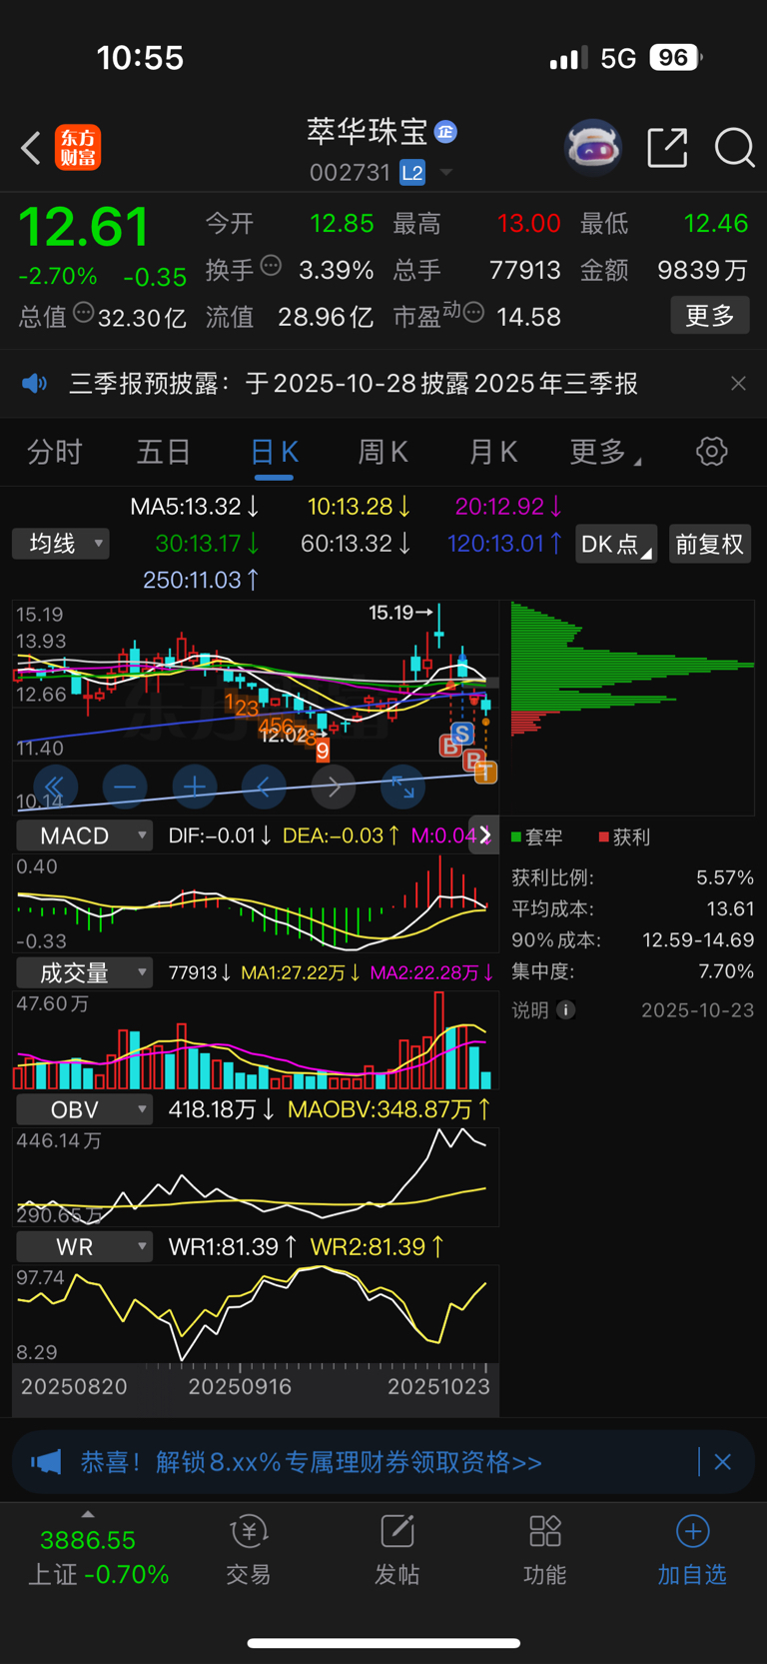Image resolution: width=768 pixels, height=1664 pixels.
Task: Expand the 更多 chart periods menu
Action: [605, 452]
